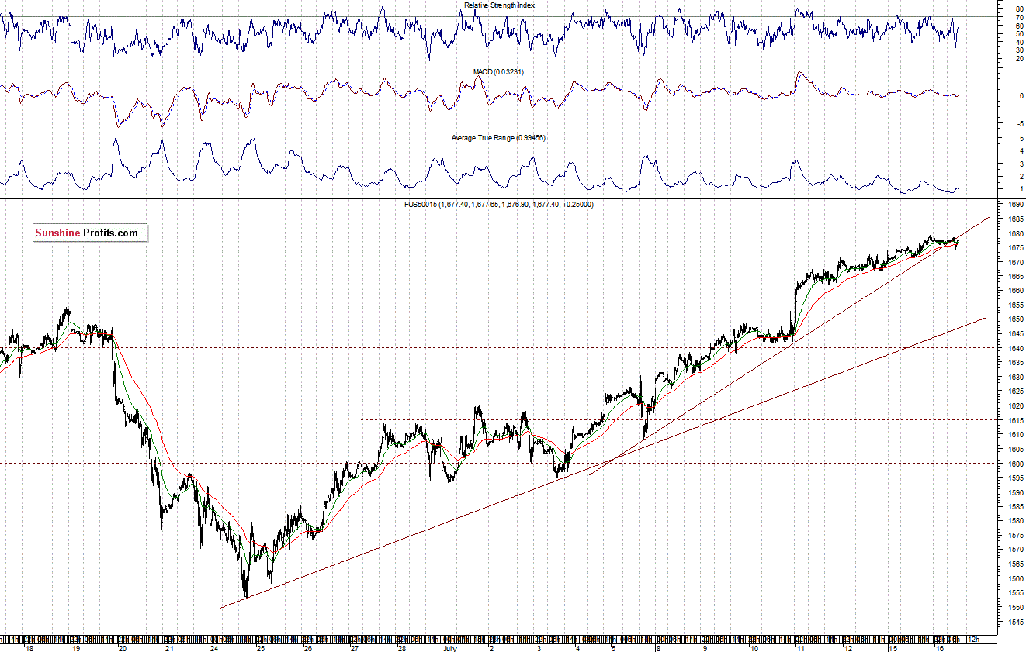Viewport: 1026px width, 652px height.
Task: Click the -5 label on MACD axis
Action: click(1019, 124)
